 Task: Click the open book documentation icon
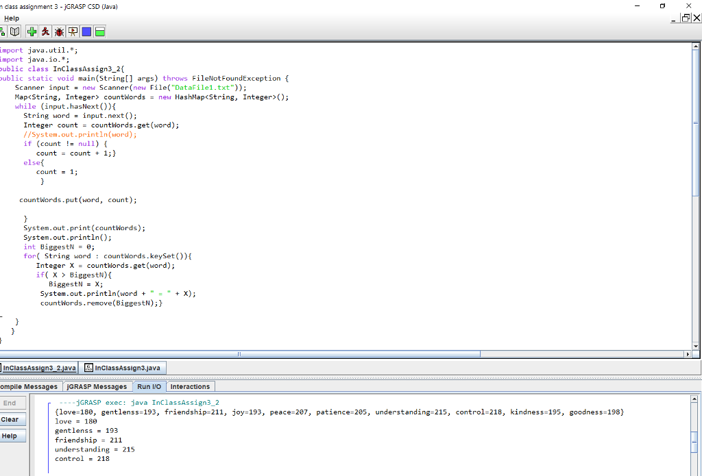click(15, 32)
